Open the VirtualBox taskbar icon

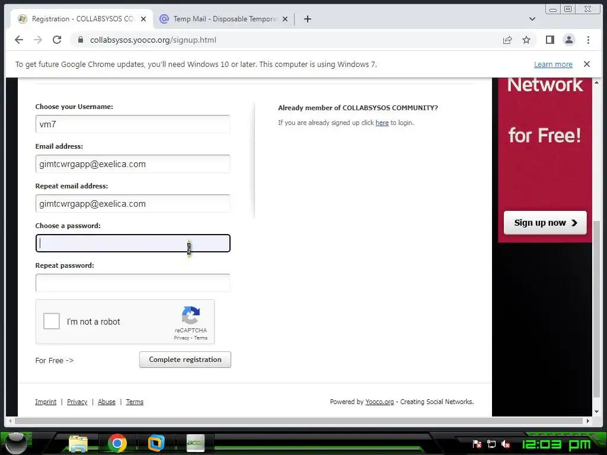pyautogui.click(x=156, y=443)
